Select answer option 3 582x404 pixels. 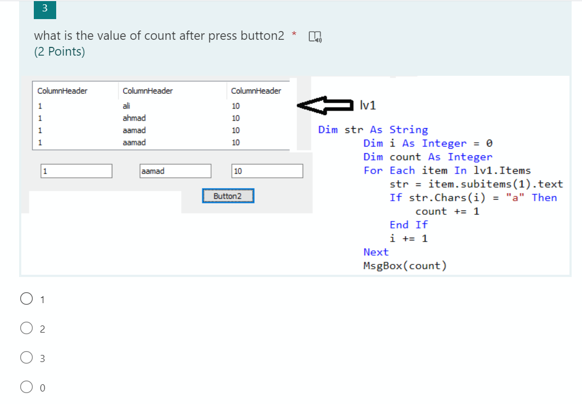click(x=26, y=358)
